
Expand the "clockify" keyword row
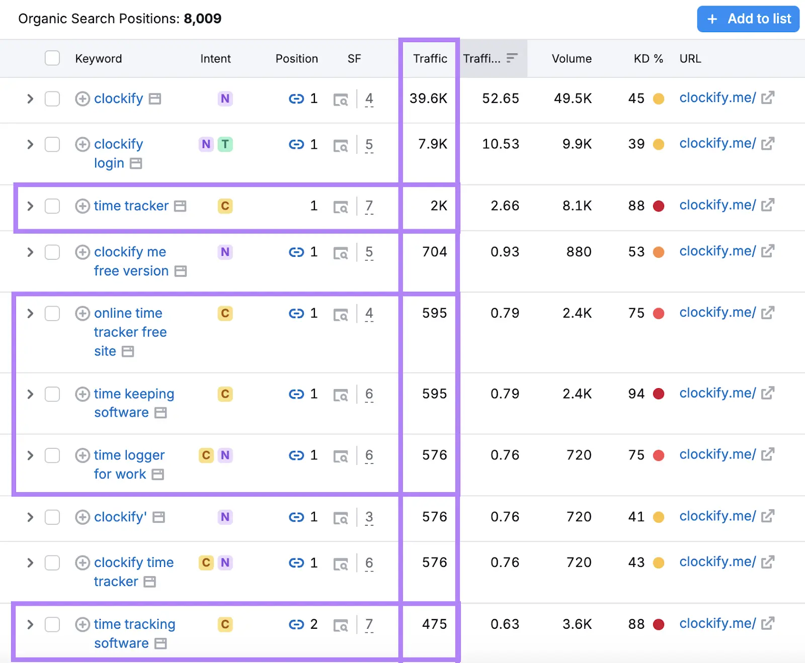[x=30, y=99]
